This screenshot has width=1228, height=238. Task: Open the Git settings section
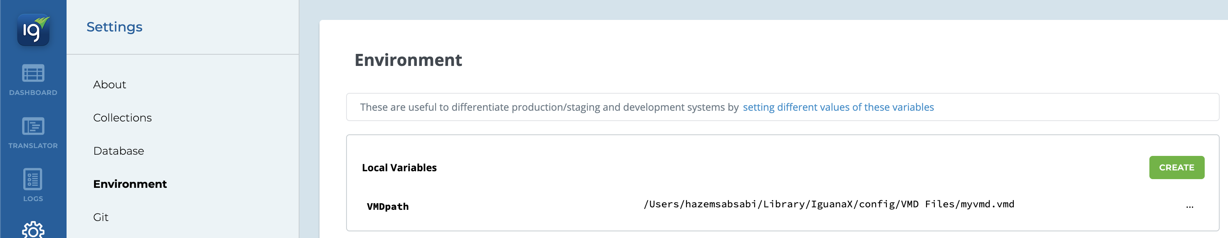click(101, 218)
